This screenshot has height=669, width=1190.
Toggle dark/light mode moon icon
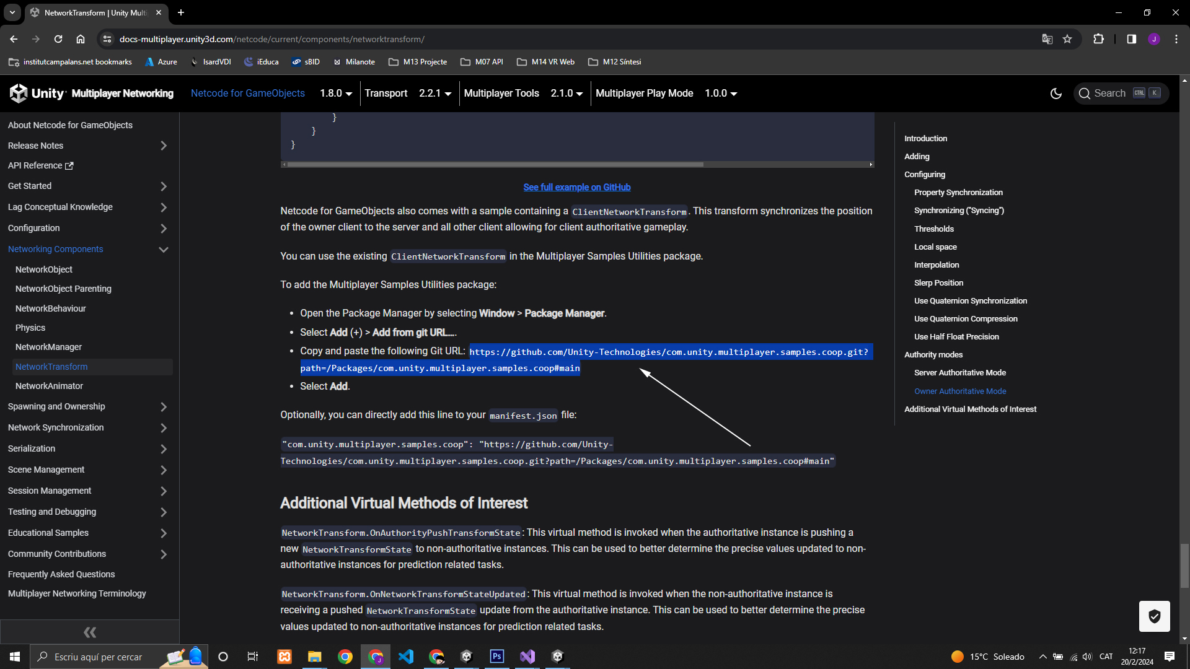click(1056, 94)
